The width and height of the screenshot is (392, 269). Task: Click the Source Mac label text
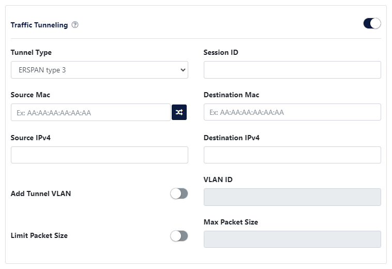pyautogui.click(x=31, y=95)
